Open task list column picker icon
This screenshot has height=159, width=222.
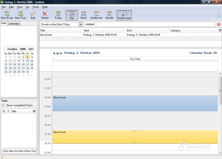(x=34, y=111)
